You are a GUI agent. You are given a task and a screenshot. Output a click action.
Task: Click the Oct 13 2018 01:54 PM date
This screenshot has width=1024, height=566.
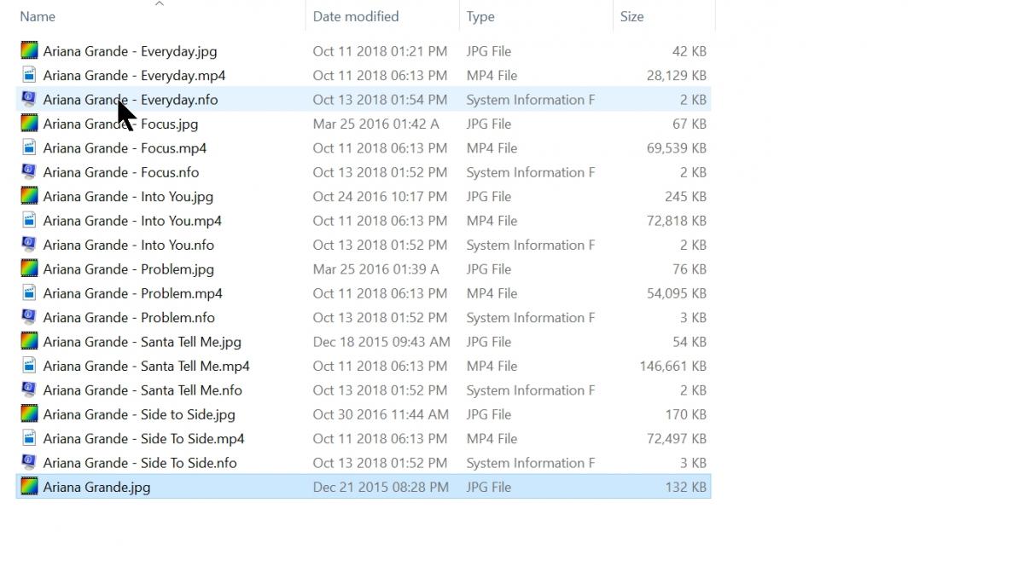(380, 99)
